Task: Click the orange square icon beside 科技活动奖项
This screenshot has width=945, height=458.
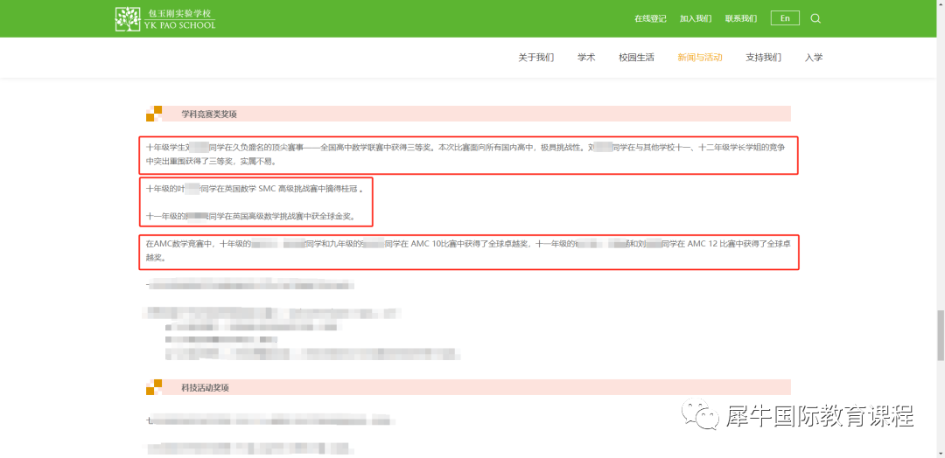Action: (x=154, y=387)
